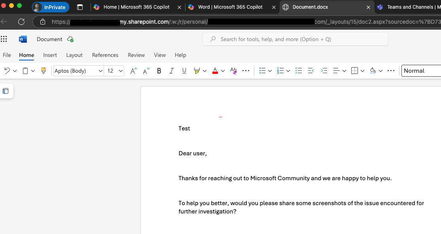Select the red font color swatch
The image size is (441, 234).
coord(215,73)
